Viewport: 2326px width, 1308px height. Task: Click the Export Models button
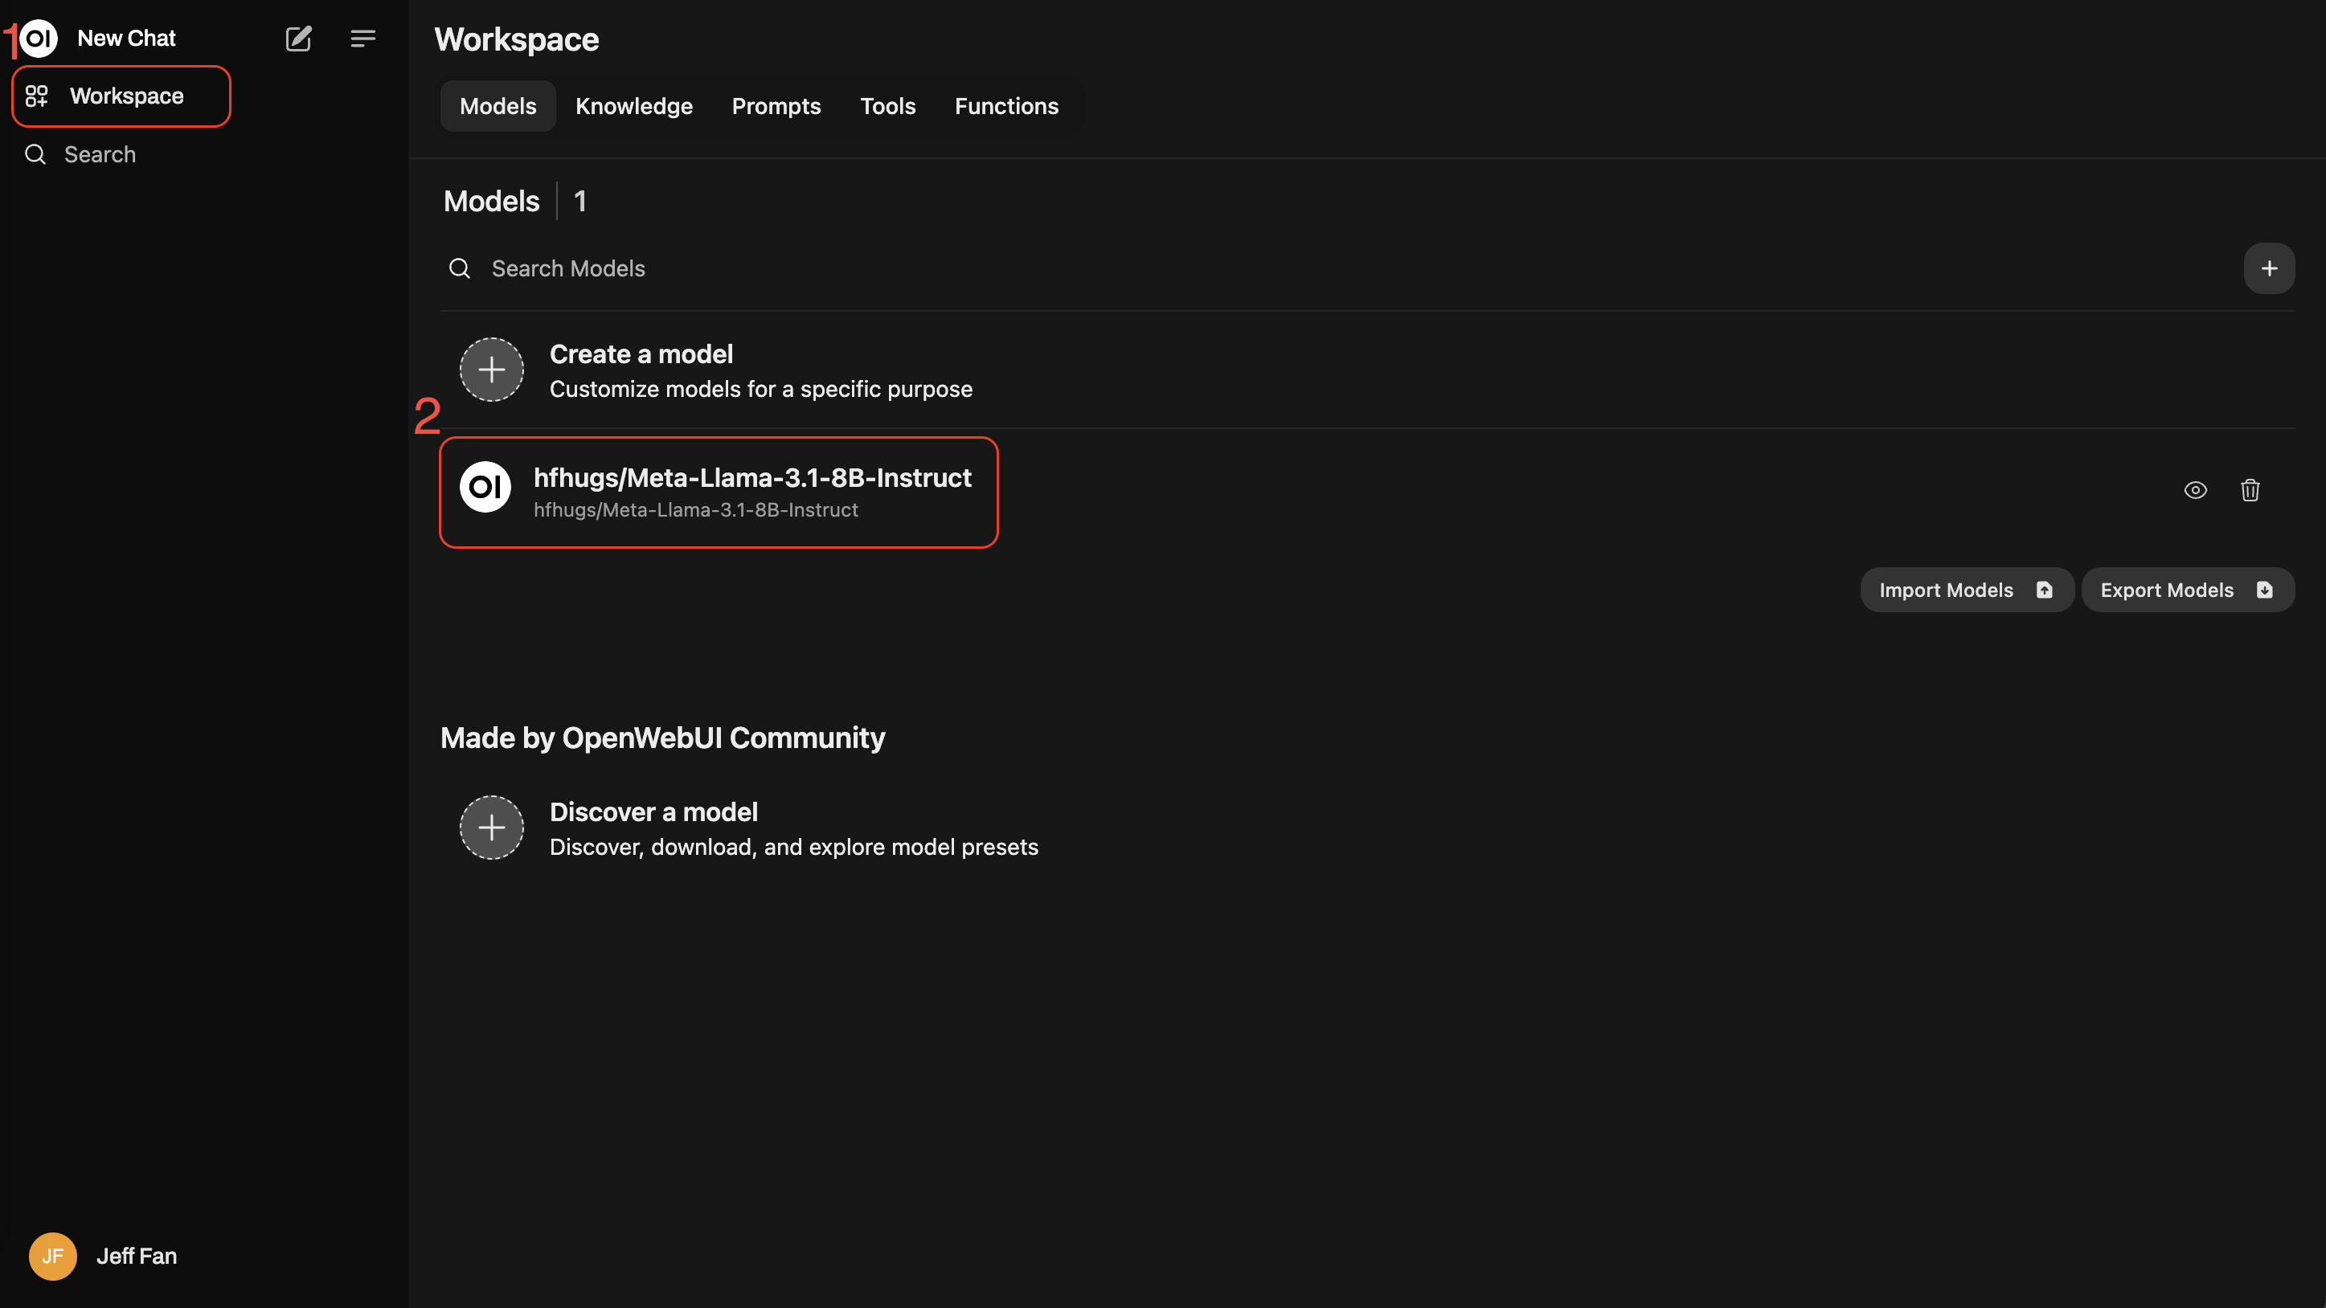(2186, 590)
